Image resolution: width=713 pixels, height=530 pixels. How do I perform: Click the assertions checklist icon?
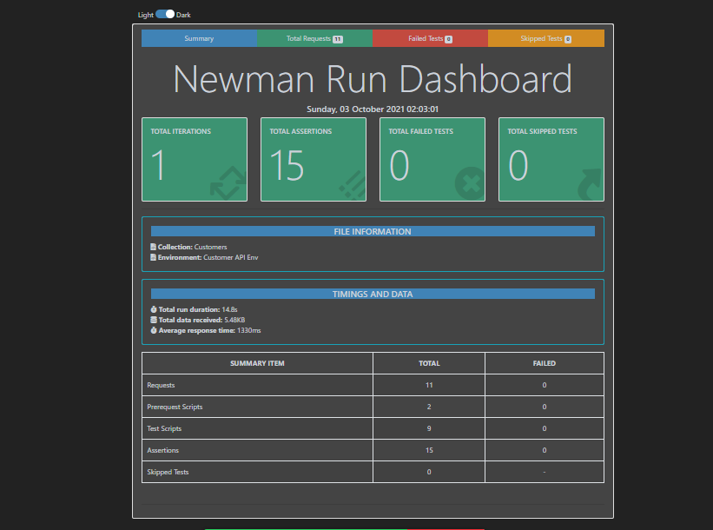353,185
